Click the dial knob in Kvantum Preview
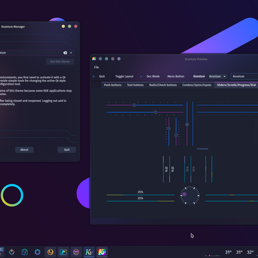Screen dimensions: 258x258 tap(184, 194)
